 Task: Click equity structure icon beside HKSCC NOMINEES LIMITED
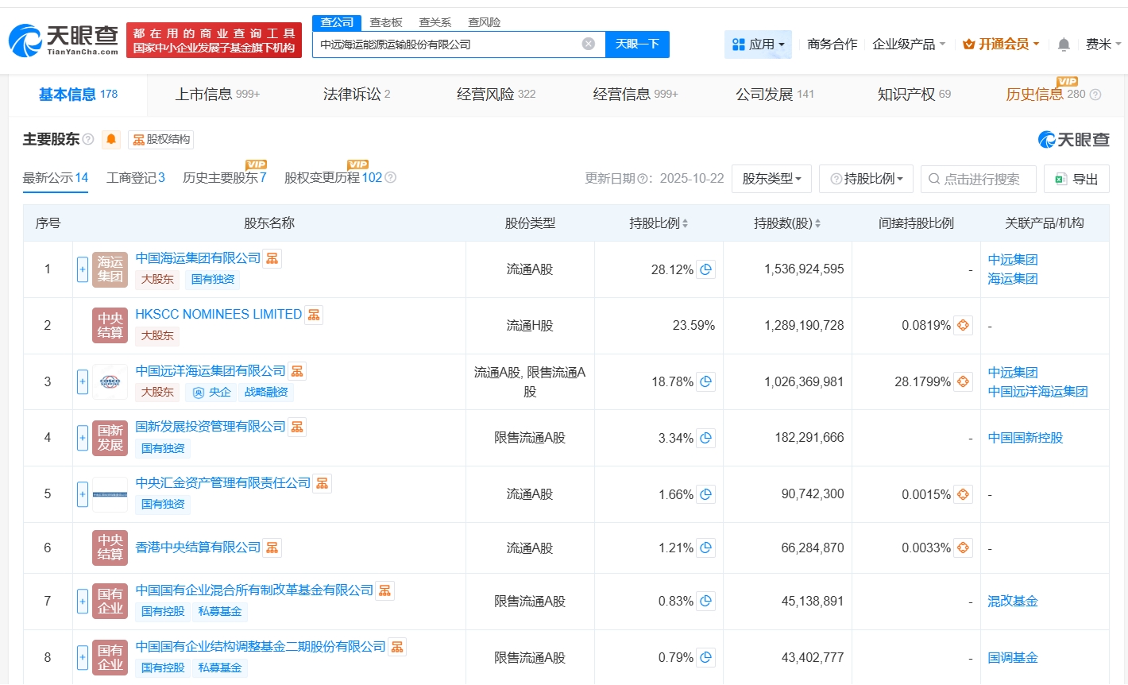click(314, 315)
